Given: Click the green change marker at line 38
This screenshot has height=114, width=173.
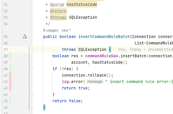Looking at the screenshot, I should pos(10,56).
